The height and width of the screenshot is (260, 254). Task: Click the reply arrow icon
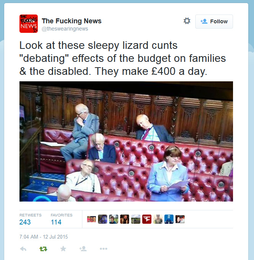tap(23, 249)
